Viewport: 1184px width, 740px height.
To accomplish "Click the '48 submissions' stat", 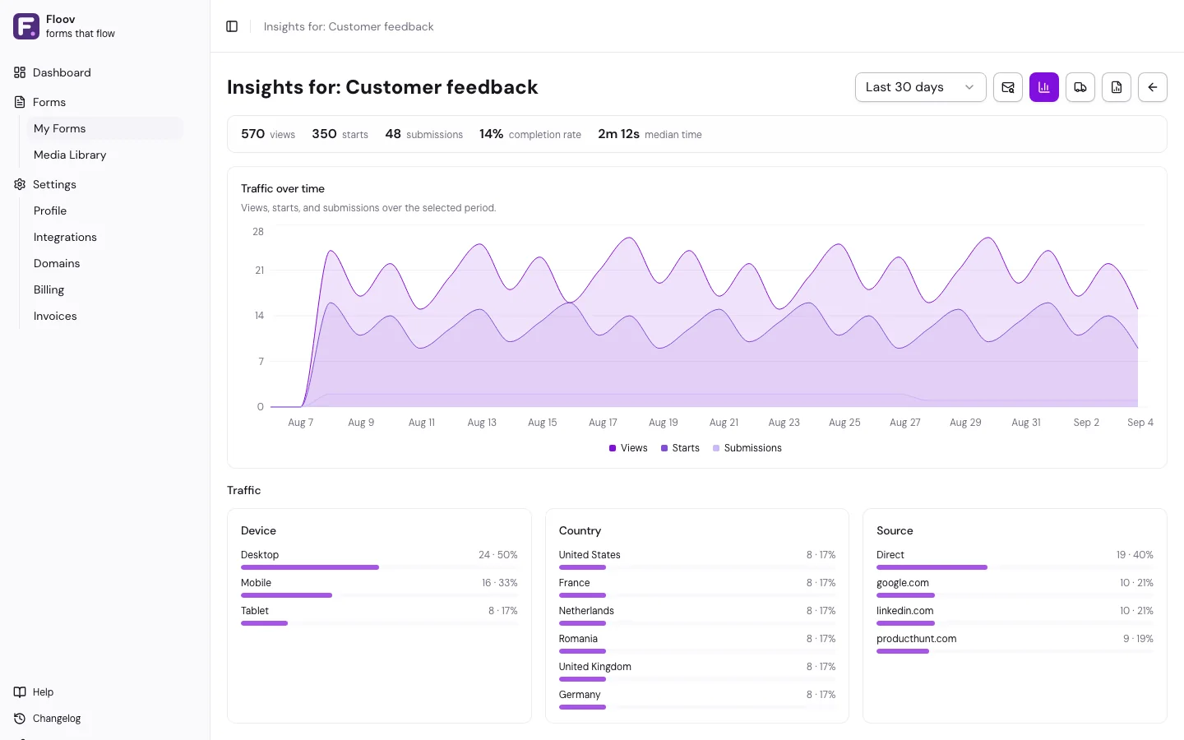I will pyautogui.click(x=423, y=134).
